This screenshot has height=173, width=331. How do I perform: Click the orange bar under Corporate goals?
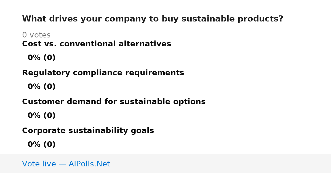22,145
